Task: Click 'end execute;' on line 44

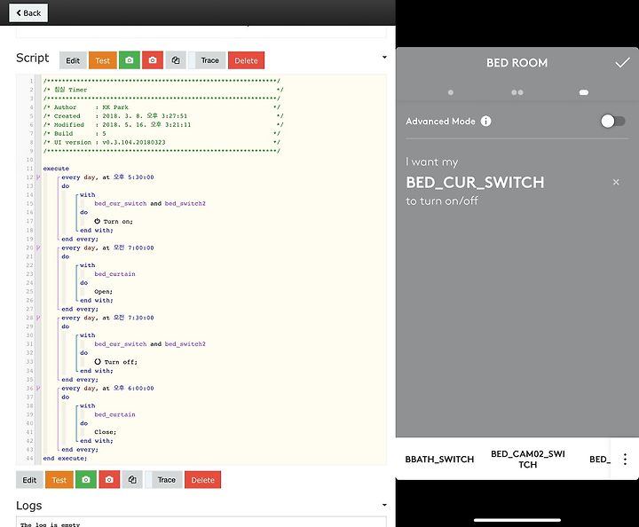Action: pyautogui.click(x=65, y=458)
